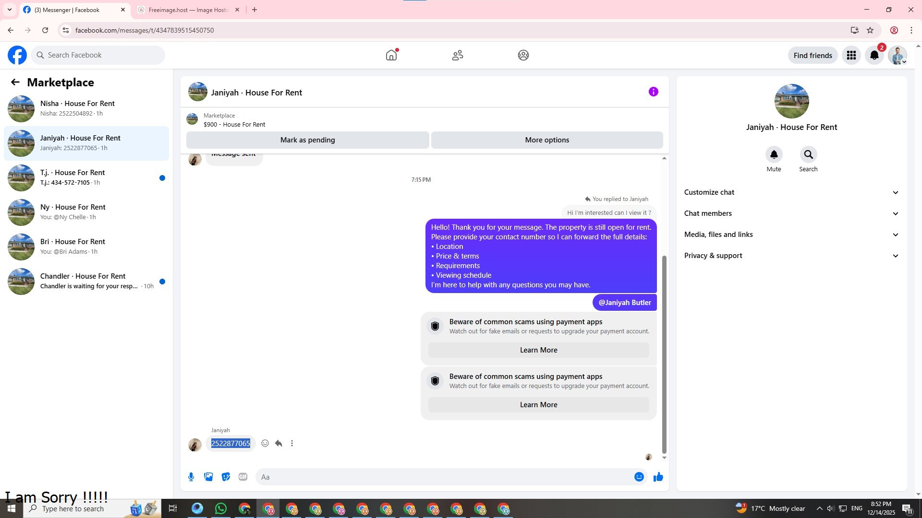Open the GIF picker
This screenshot has width=922, height=518.
[243, 477]
